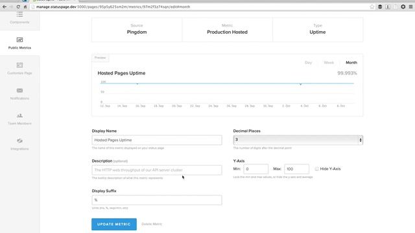Click the Preview tab label
Viewport: 415px width, 233px height.
click(x=100, y=58)
